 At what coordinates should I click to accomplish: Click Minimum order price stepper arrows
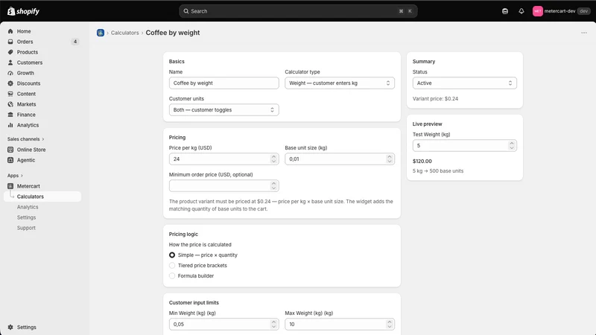click(273, 185)
